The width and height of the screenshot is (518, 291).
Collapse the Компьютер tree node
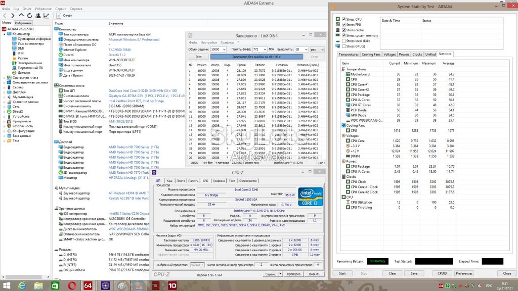5,34
